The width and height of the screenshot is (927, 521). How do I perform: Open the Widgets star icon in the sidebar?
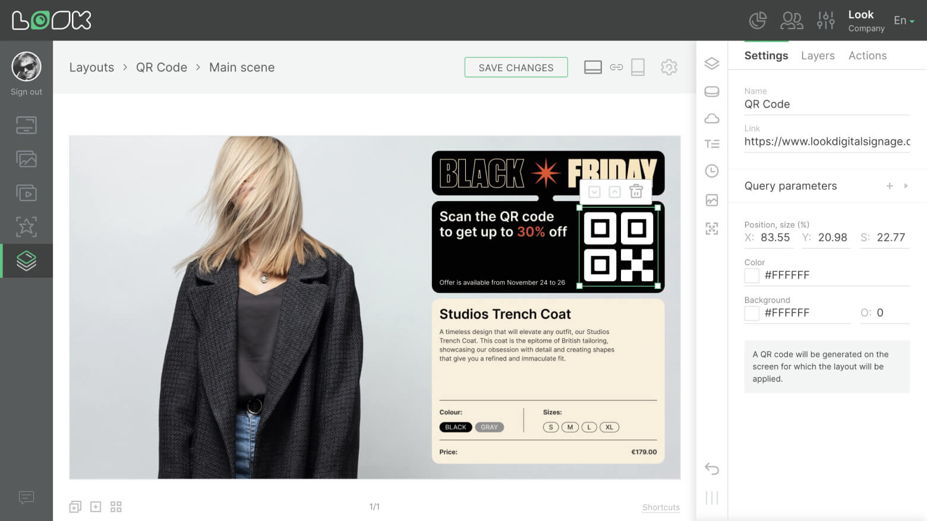coord(26,226)
